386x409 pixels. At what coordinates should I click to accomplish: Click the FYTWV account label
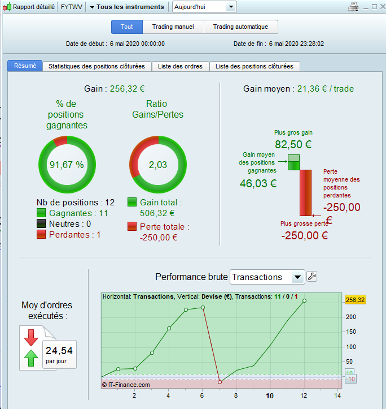(x=70, y=7)
